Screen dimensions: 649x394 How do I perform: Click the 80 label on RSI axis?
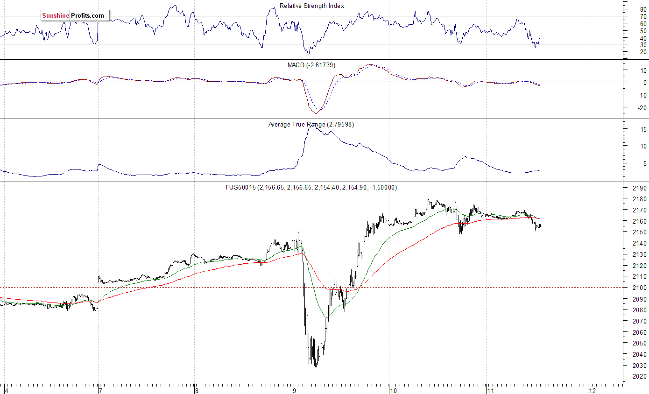click(643, 10)
